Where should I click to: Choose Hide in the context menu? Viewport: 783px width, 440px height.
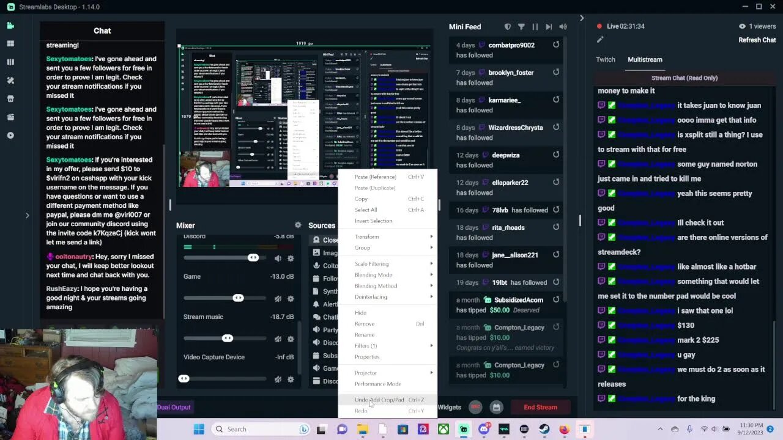(x=388, y=313)
